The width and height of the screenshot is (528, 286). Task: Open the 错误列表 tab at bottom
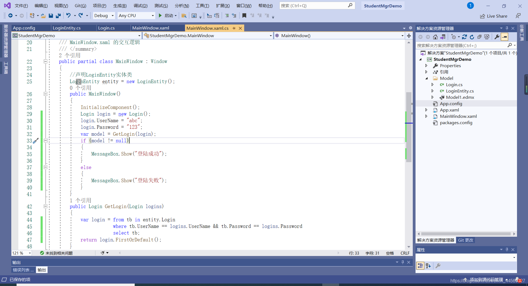pyautogui.click(x=23, y=270)
